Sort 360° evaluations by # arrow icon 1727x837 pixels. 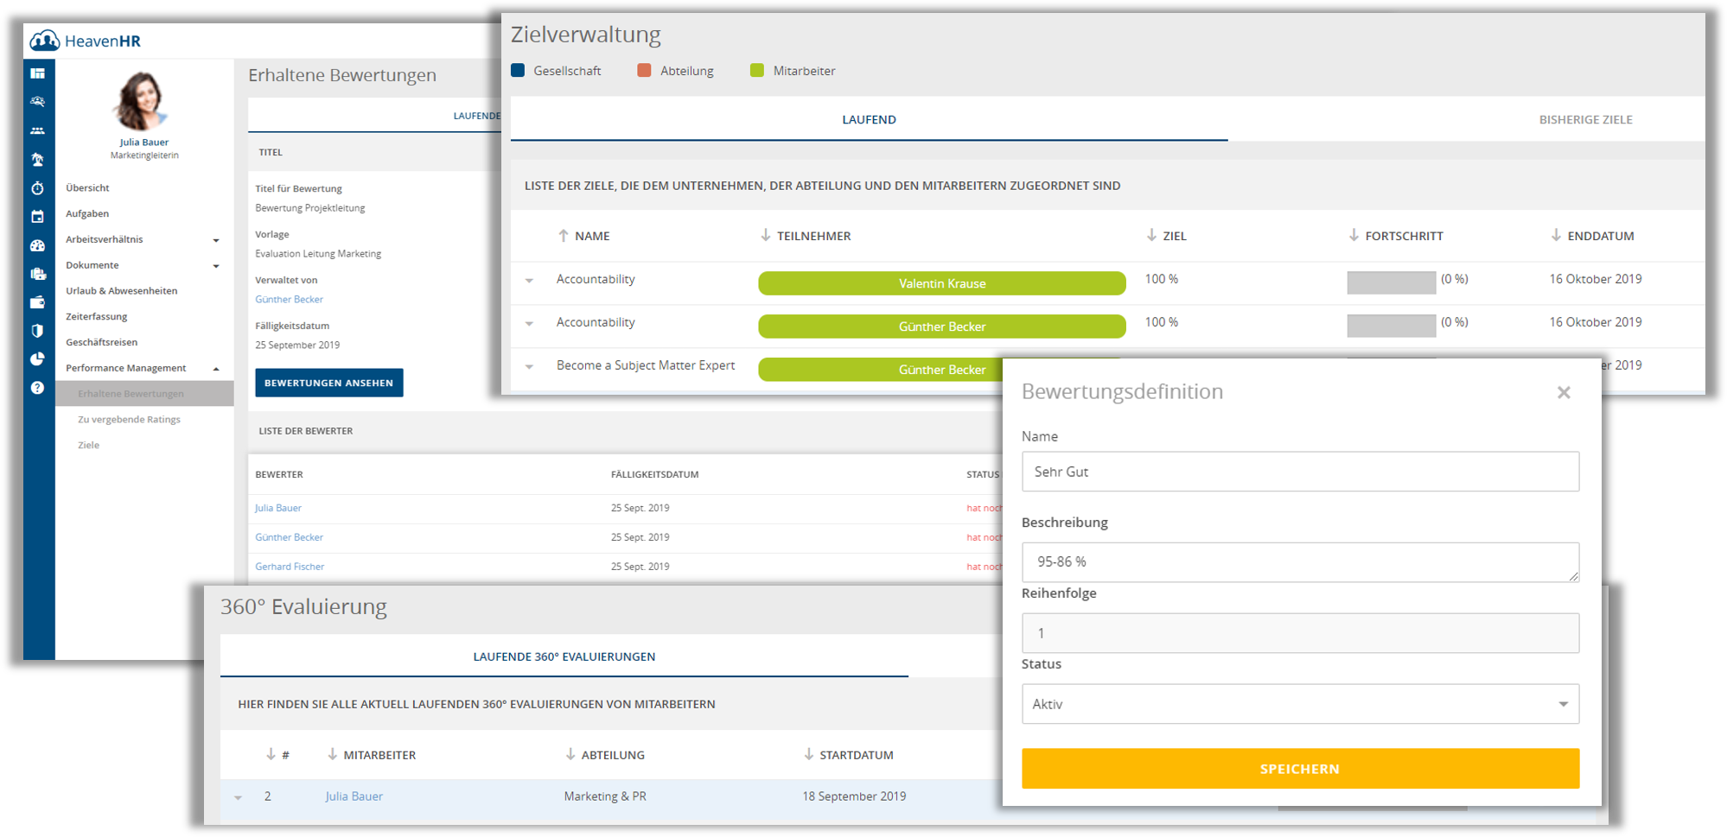point(271,754)
